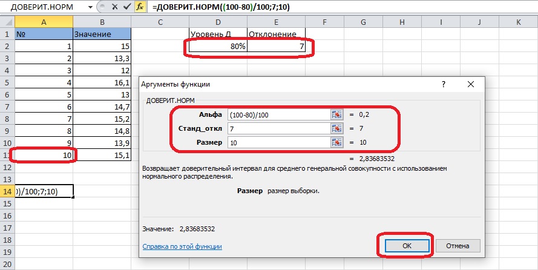Screen dimensions: 538x270
Task: Click cell B6 with value 13
Action: [102, 94]
